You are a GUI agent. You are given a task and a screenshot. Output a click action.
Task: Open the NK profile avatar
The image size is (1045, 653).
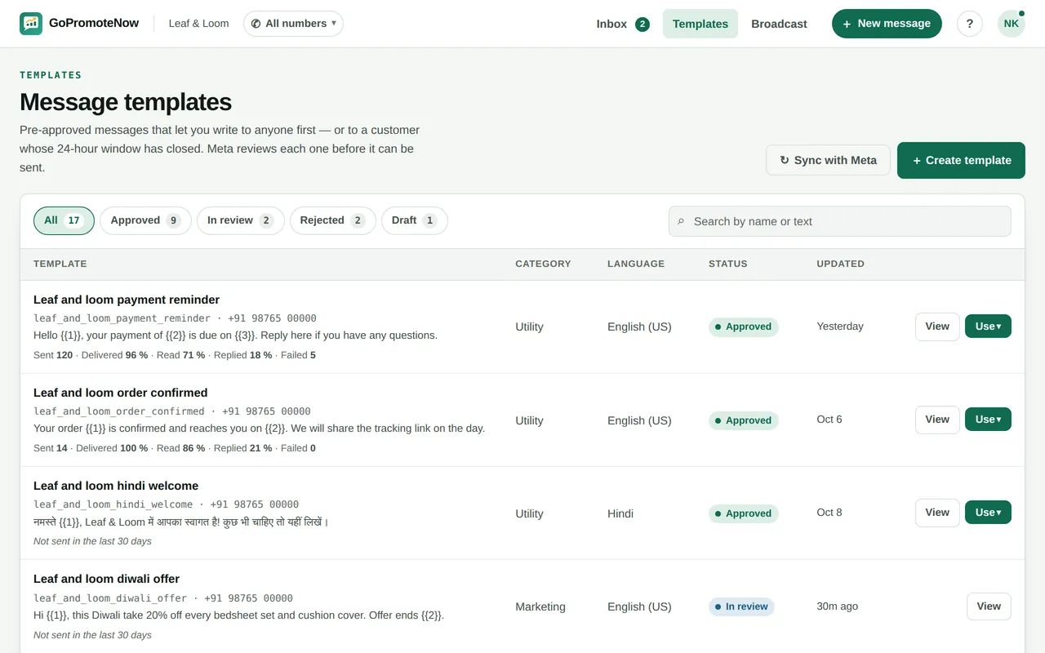point(1012,24)
